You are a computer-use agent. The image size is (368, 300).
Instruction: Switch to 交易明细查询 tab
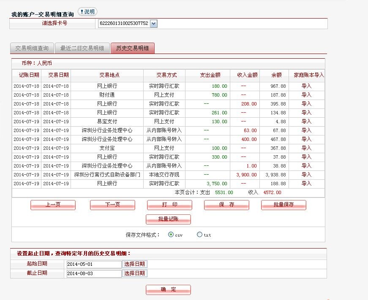(32, 48)
